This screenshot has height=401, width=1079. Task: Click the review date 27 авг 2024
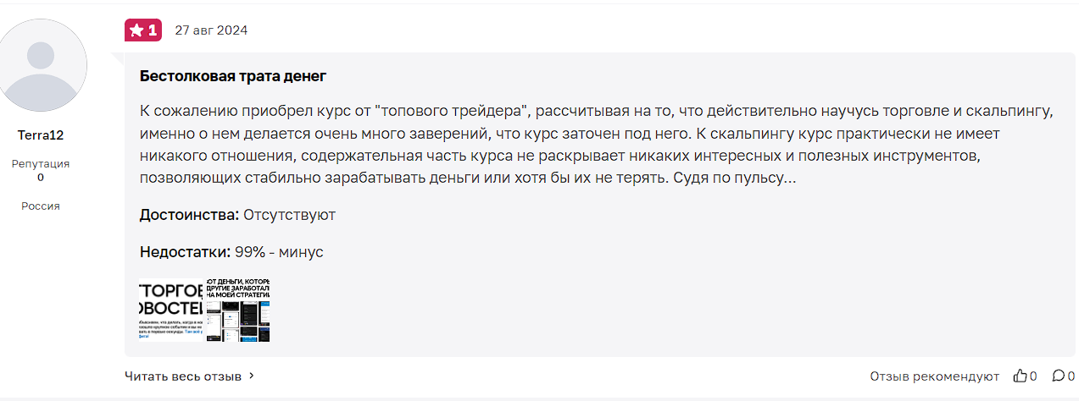(211, 30)
